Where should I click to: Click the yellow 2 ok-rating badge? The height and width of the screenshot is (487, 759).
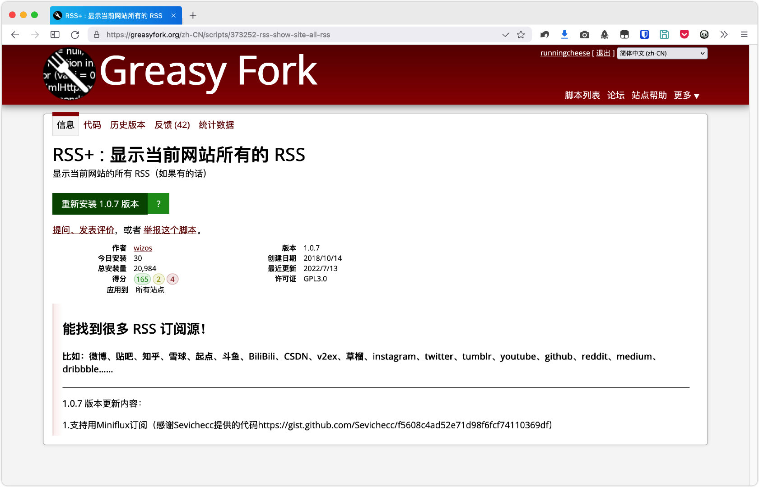coord(158,279)
